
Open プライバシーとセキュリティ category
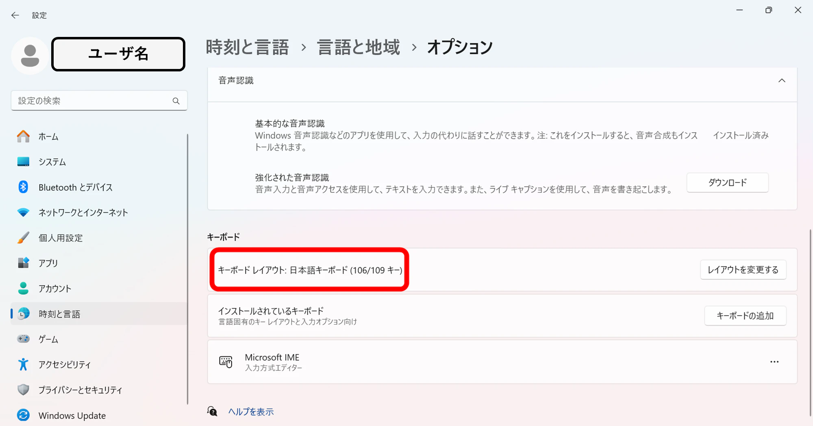[98, 390]
